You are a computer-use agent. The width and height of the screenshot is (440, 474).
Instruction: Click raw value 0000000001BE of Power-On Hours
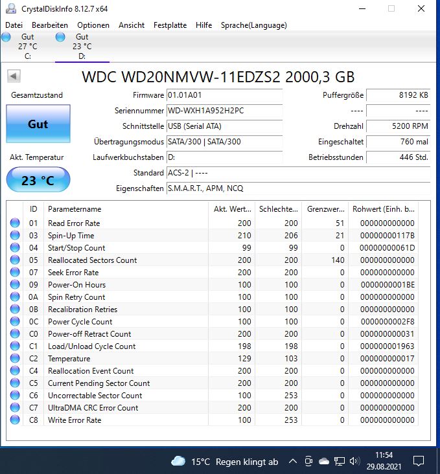388,285
